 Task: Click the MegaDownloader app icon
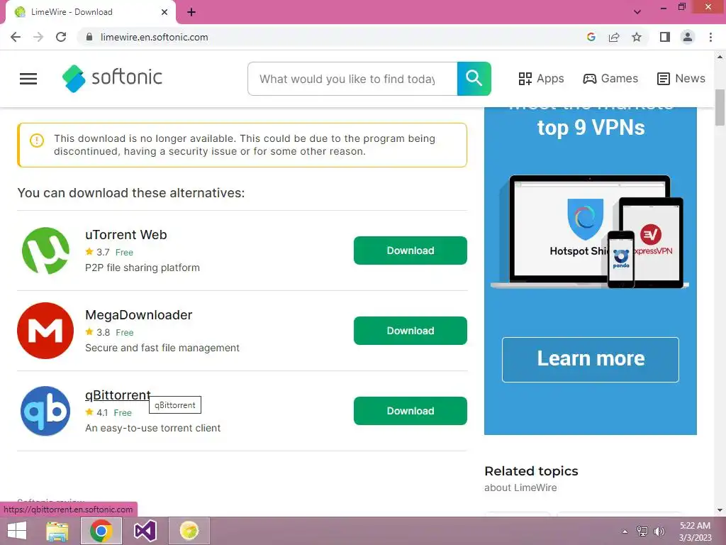pyautogui.click(x=45, y=331)
